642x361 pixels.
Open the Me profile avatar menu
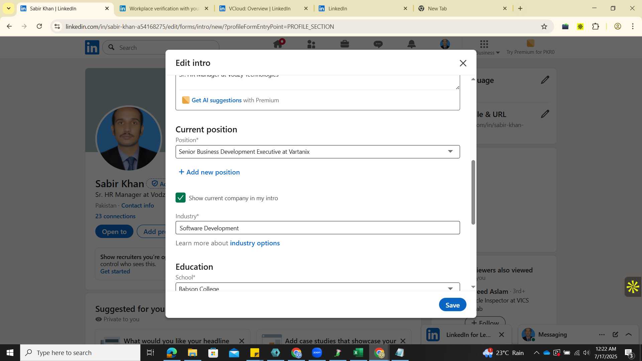[x=445, y=44]
